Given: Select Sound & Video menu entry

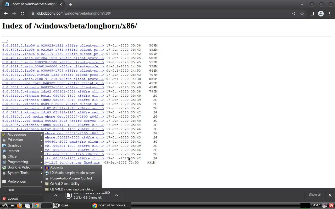Looking at the screenshot, I should click(x=22, y=167).
